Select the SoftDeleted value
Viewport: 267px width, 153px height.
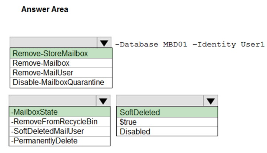click(x=167, y=112)
